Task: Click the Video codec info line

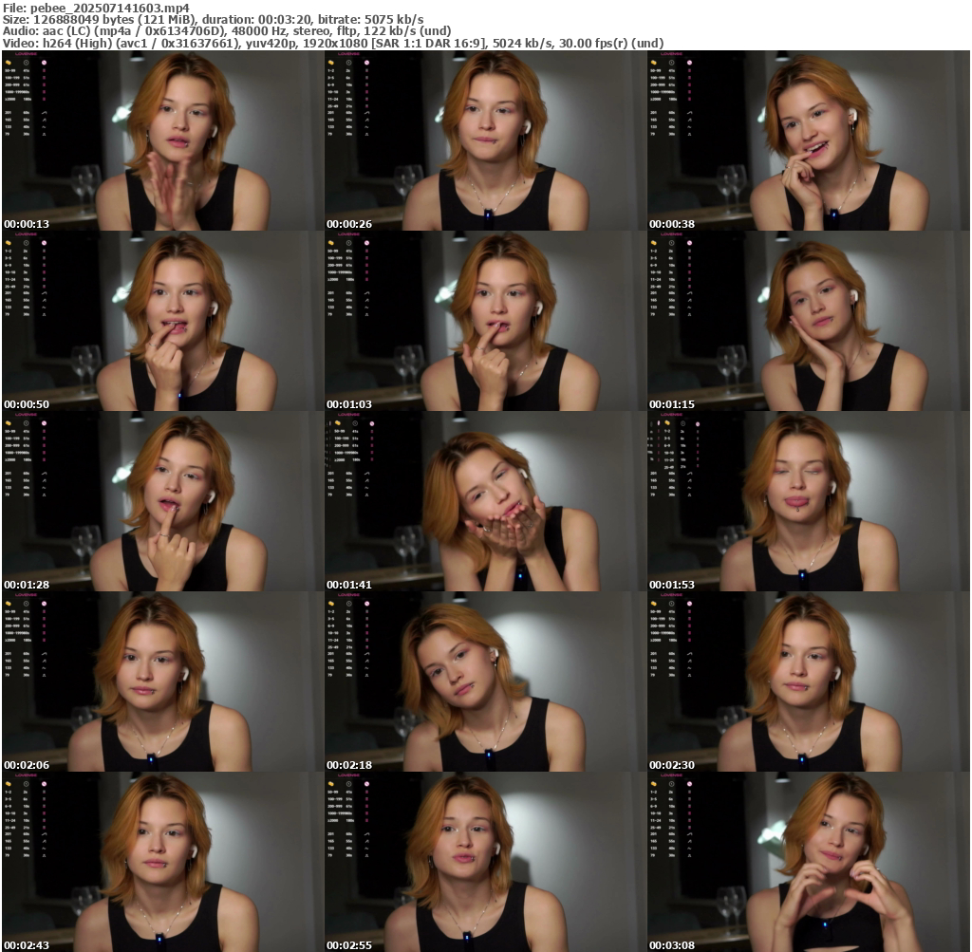Action: click(x=332, y=43)
